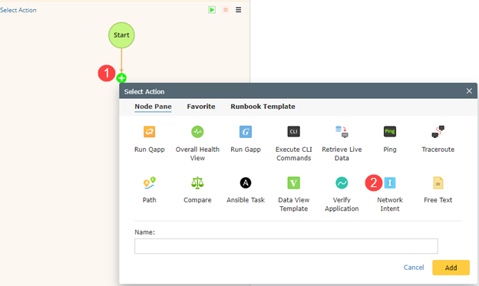The image size is (479, 286).
Task: Select the Retrieve Live Data icon
Action: pyautogui.click(x=342, y=132)
